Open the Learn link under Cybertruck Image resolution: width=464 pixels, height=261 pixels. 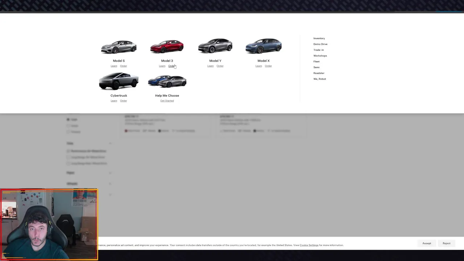click(x=114, y=101)
